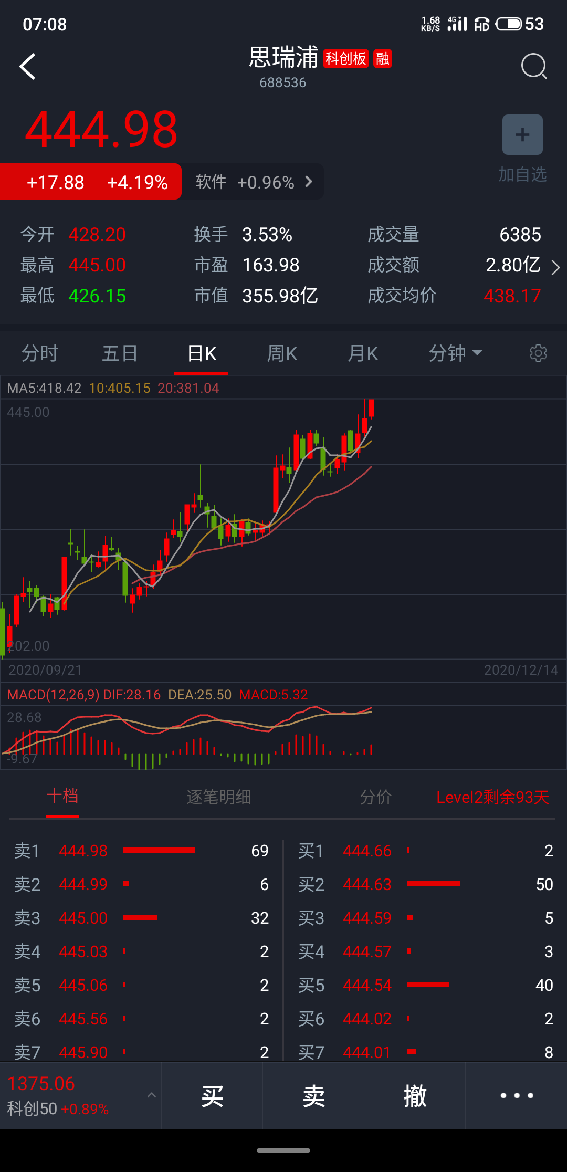Screen dimensions: 567x1172
Task: Select 买5 price 444.54
Action: coord(367,985)
